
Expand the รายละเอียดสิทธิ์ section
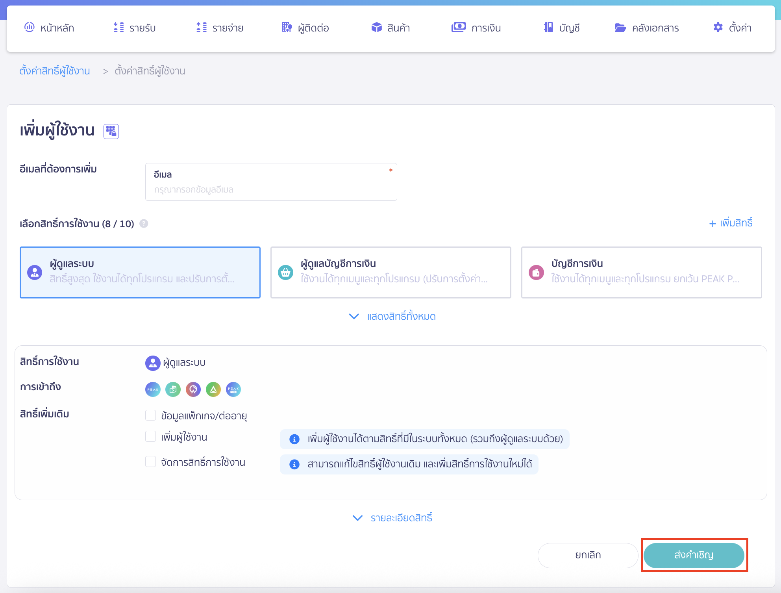point(392,517)
